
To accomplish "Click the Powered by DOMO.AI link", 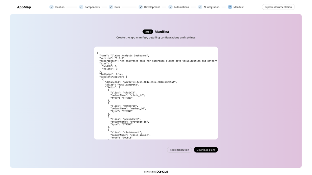I will tap(156, 172).
